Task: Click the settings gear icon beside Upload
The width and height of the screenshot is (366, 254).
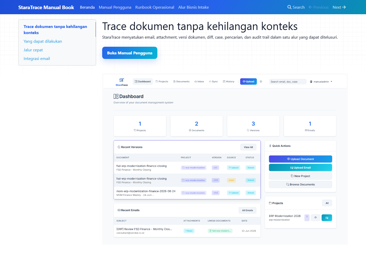Action: tap(261, 82)
